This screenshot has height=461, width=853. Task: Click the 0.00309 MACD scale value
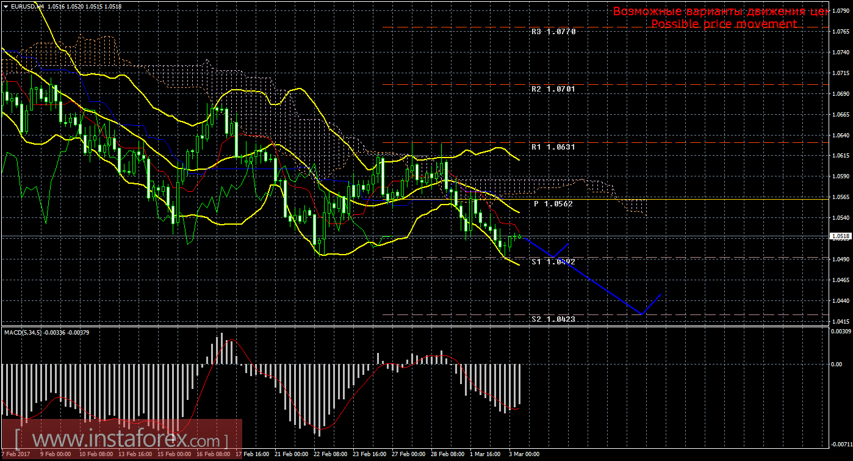[x=840, y=331]
